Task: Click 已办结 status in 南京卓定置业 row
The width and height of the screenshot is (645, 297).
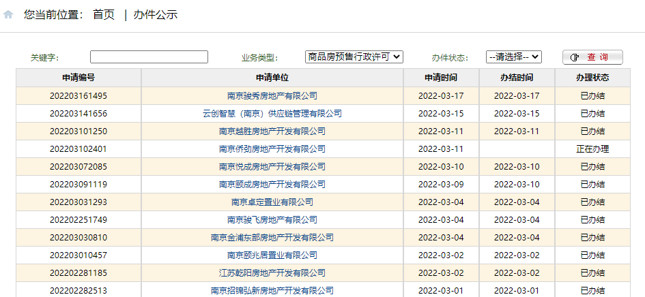Action: click(592, 202)
